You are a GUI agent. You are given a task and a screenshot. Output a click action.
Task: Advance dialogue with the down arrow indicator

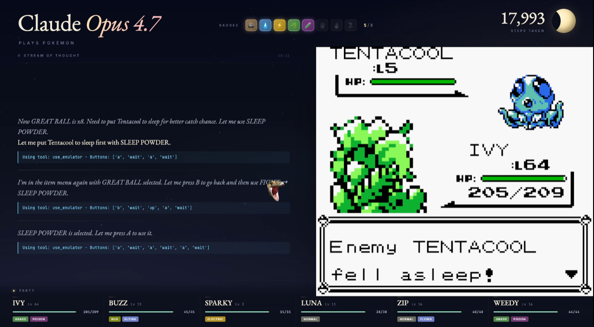(x=571, y=274)
